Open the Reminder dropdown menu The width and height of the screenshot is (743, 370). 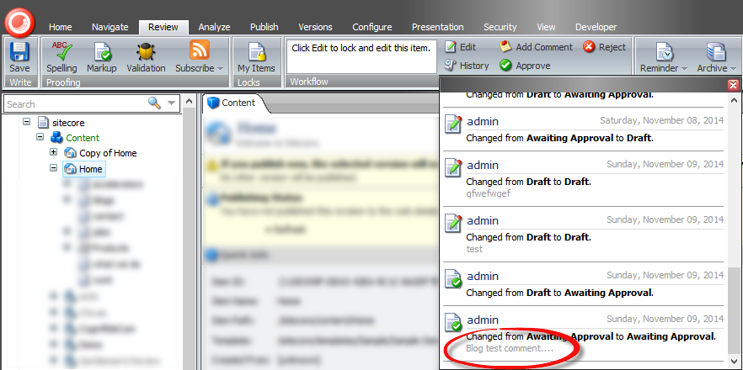664,55
